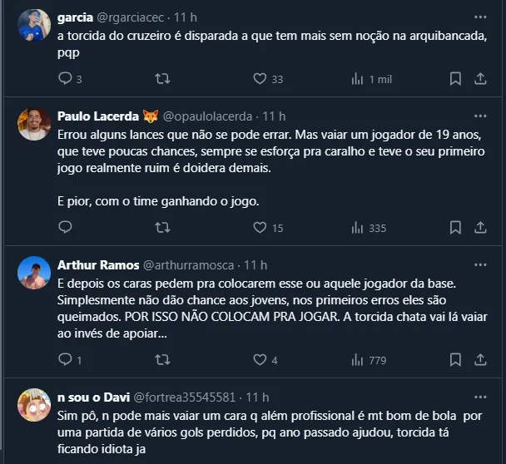Share Paulo Lacerda's tweet
The image size is (506, 464).
pos(480,227)
